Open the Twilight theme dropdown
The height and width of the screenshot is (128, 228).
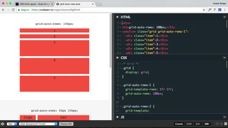tap(38, 124)
